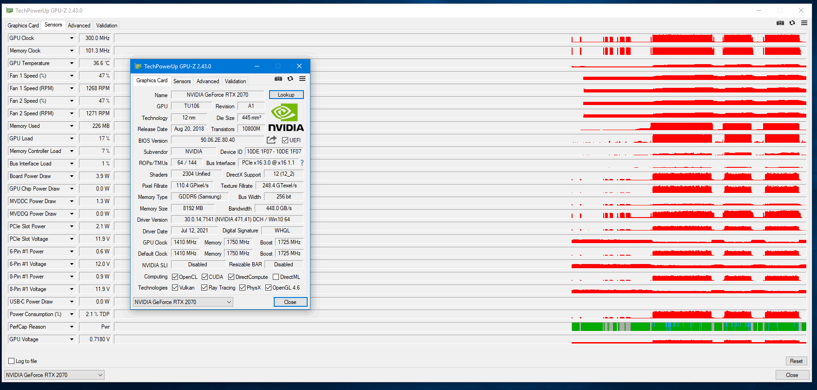
Task: Take screenshot with camera icon in sensors window
Action: pos(780,23)
